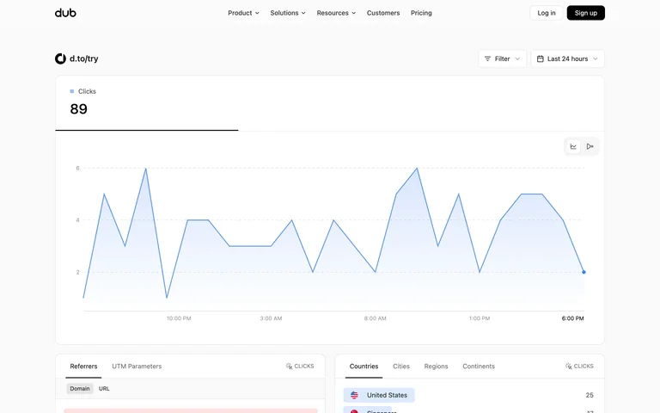Click the Solutions menu chevron
Image resolution: width=660 pixels, height=413 pixels.
pyautogui.click(x=303, y=13)
